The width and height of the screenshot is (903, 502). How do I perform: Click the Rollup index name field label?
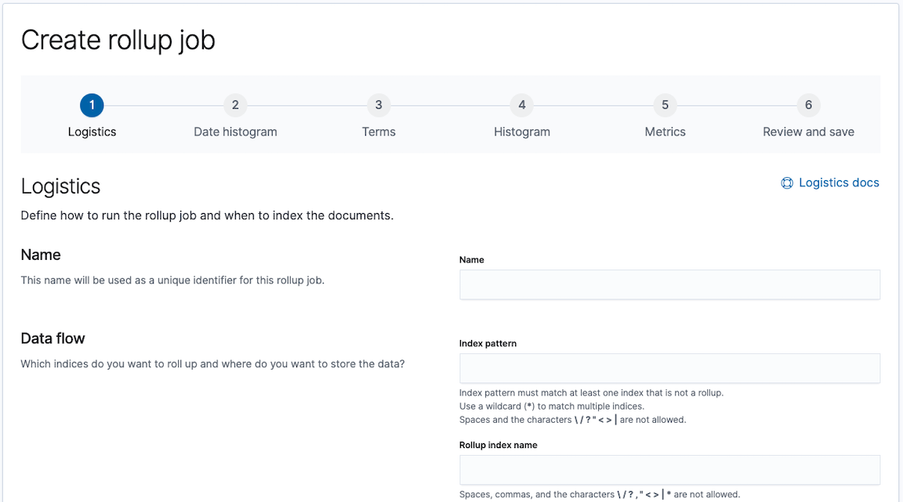pyautogui.click(x=498, y=445)
